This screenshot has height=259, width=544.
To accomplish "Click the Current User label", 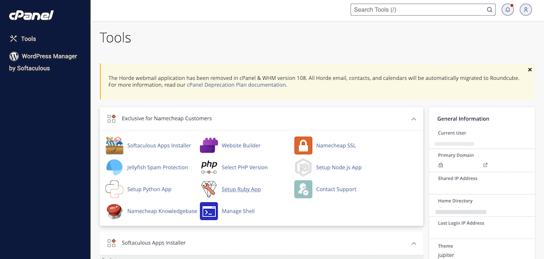I will point(452,133).
